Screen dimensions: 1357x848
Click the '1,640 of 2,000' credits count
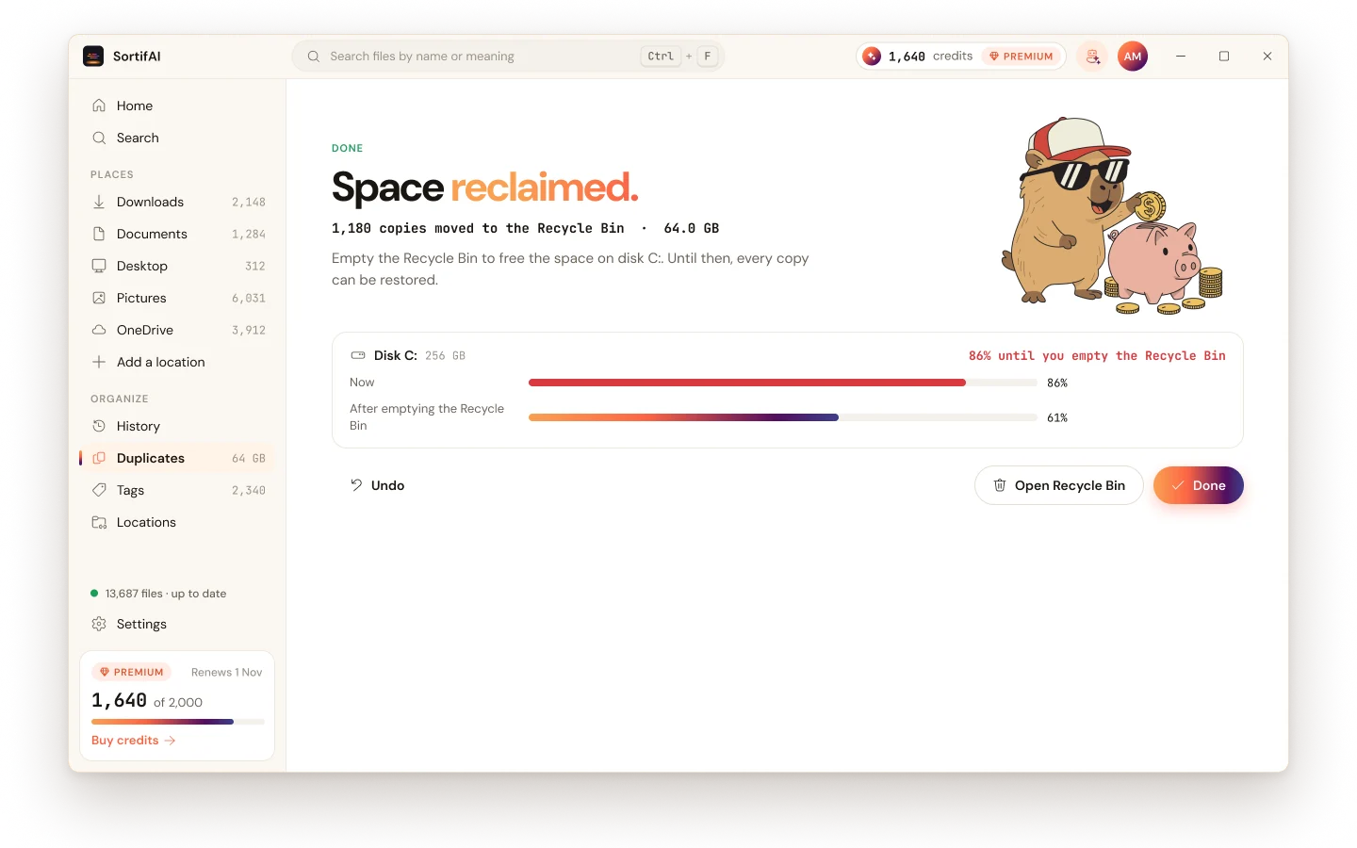pyautogui.click(x=147, y=701)
